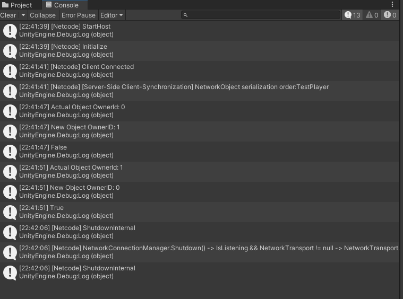This screenshot has width=403, height=299.
Task: Clear all console messages
Action: tap(8, 15)
